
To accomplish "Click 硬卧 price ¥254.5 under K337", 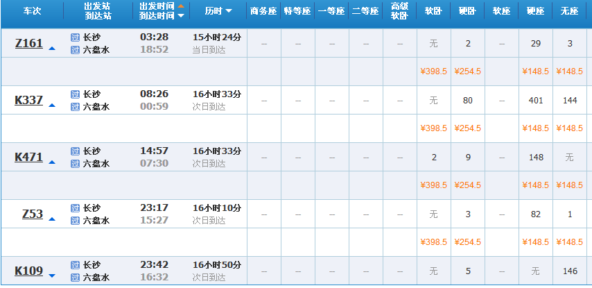I will tap(467, 128).
